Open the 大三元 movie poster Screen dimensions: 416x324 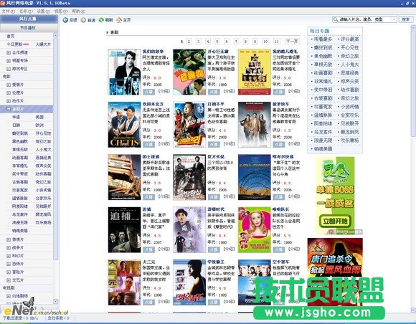[124, 282]
